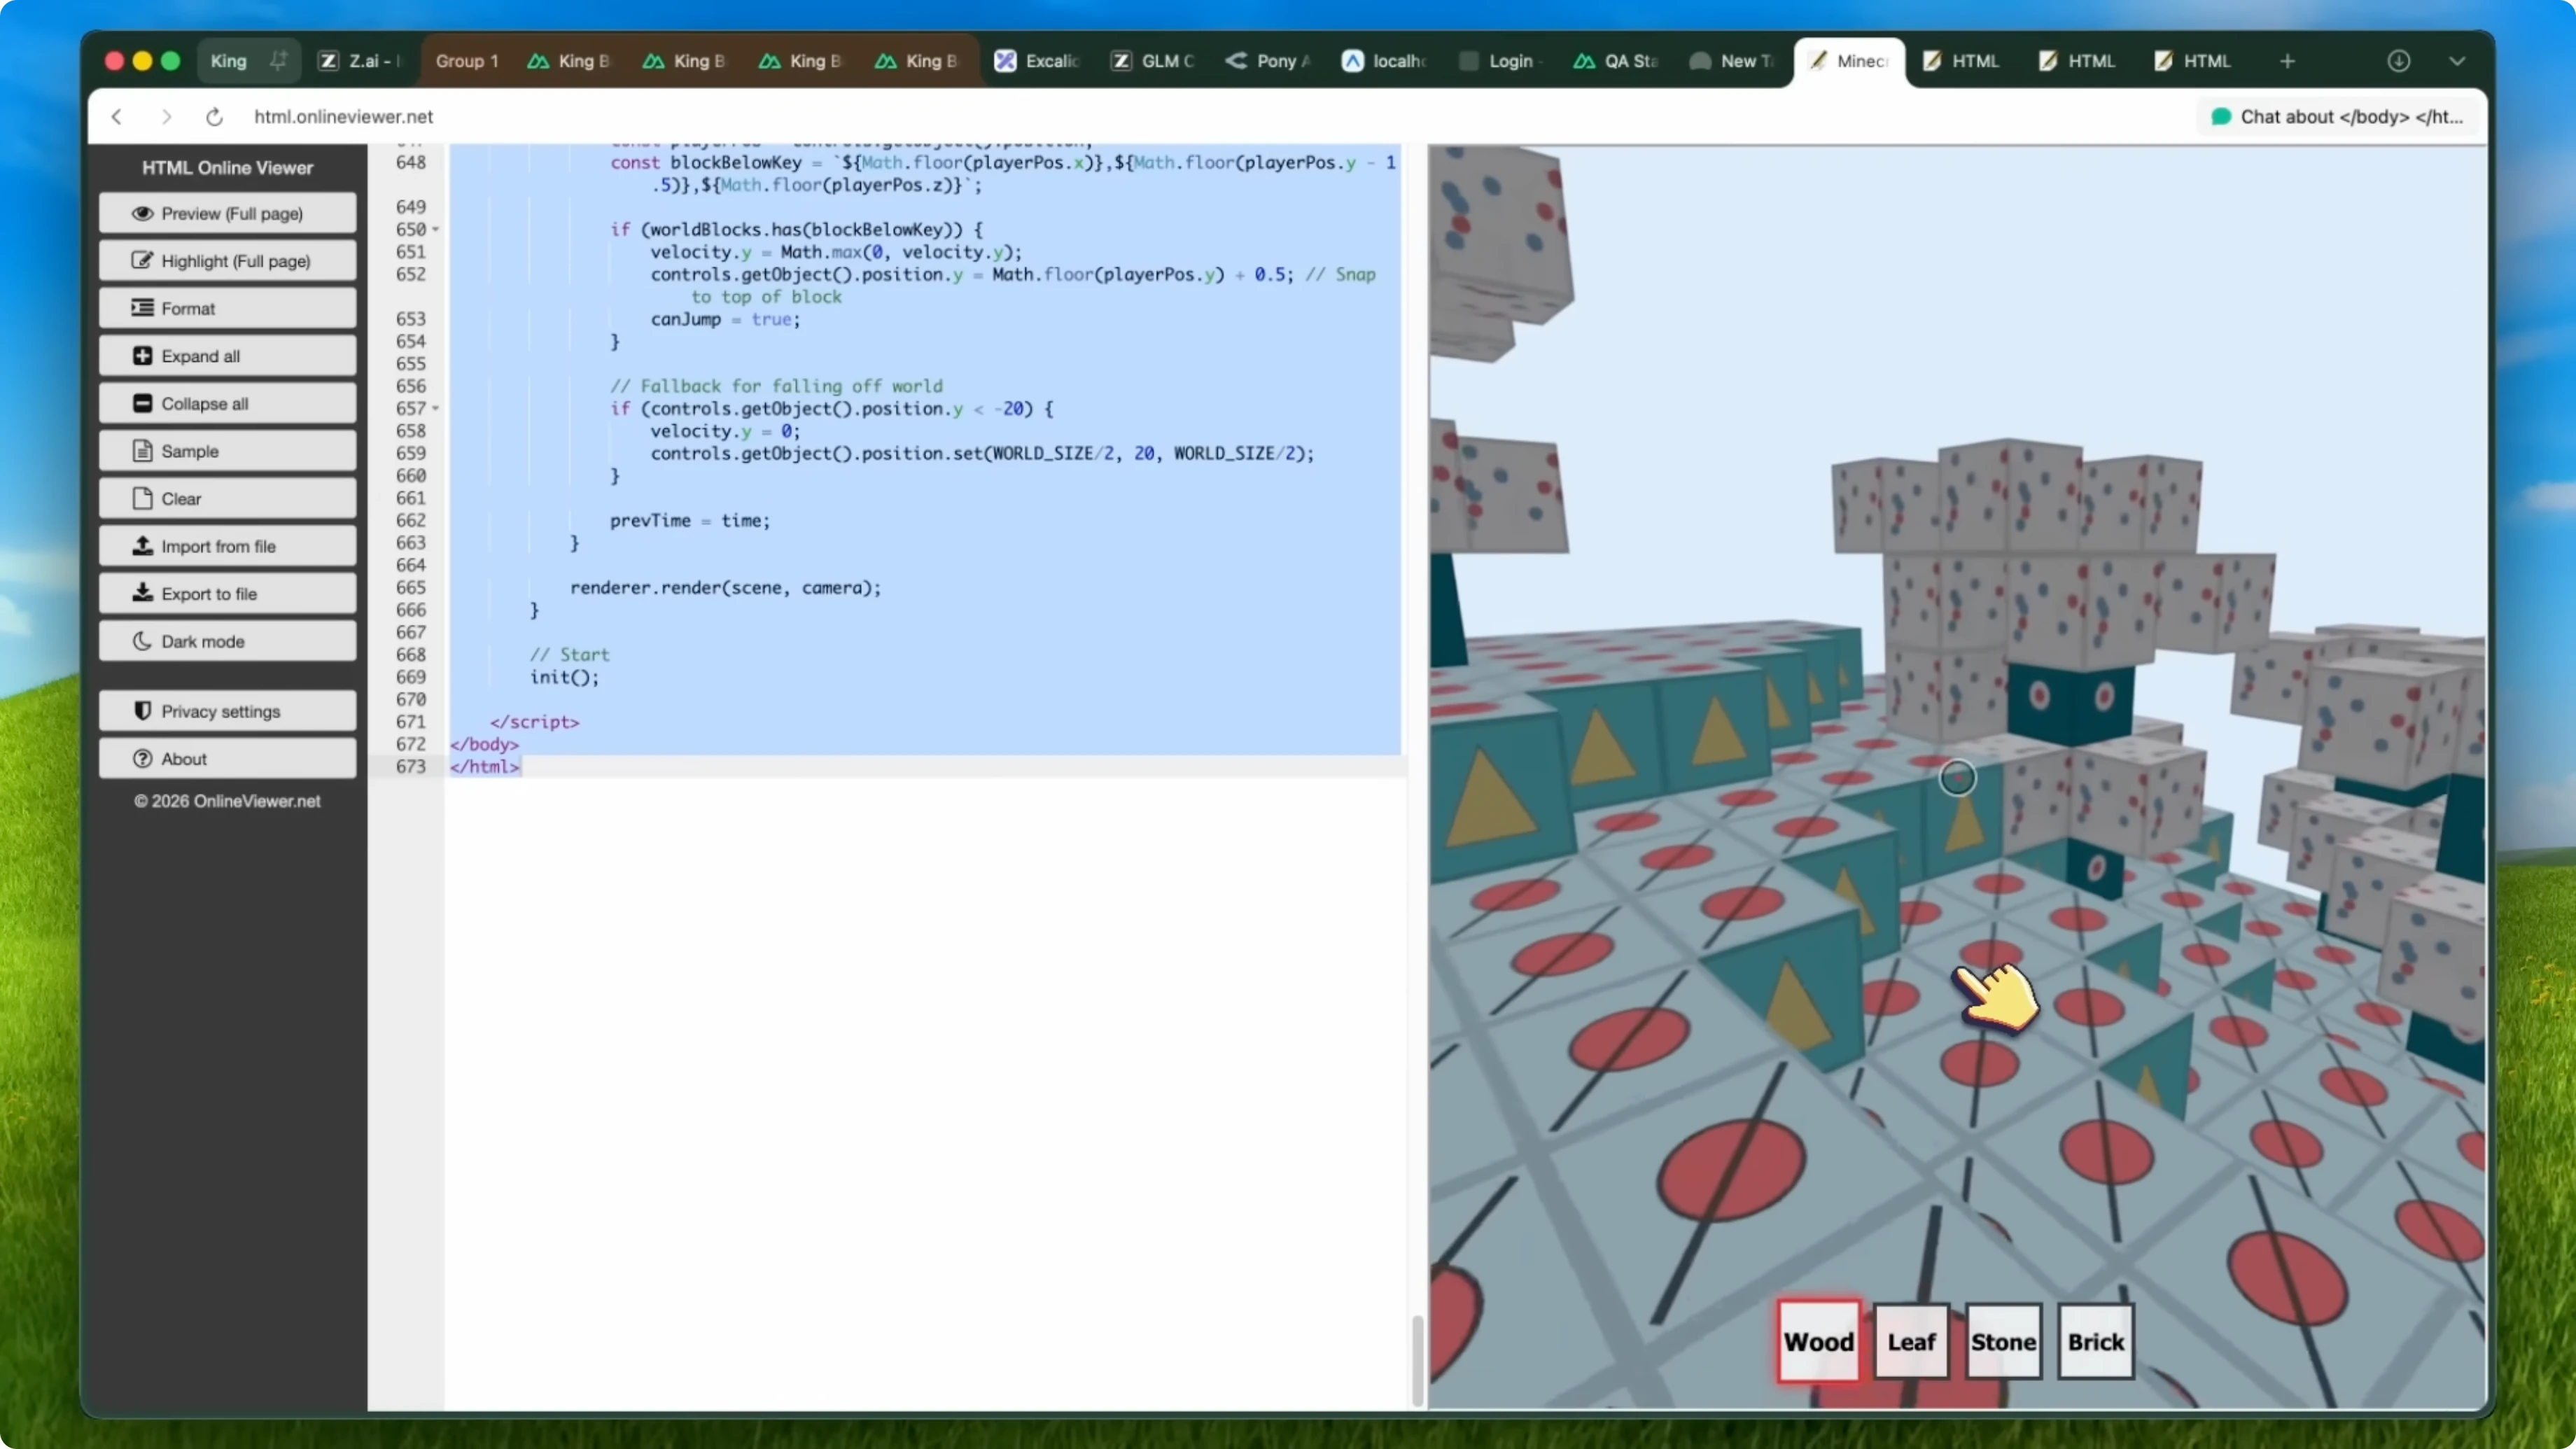The height and width of the screenshot is (1449, 2576).
Task: Open Import from file
Action: [x=227, y=545]
